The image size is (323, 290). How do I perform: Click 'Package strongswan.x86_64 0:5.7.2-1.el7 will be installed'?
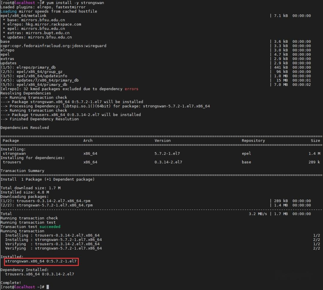coord(77,102)
